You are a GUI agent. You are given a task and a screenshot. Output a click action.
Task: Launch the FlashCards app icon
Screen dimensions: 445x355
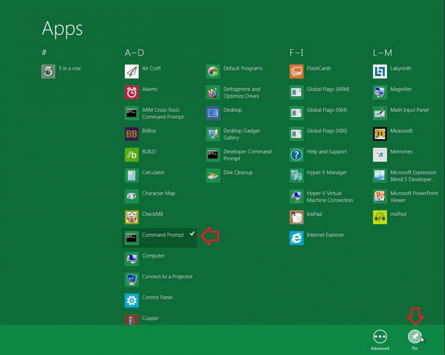point(297,71)
